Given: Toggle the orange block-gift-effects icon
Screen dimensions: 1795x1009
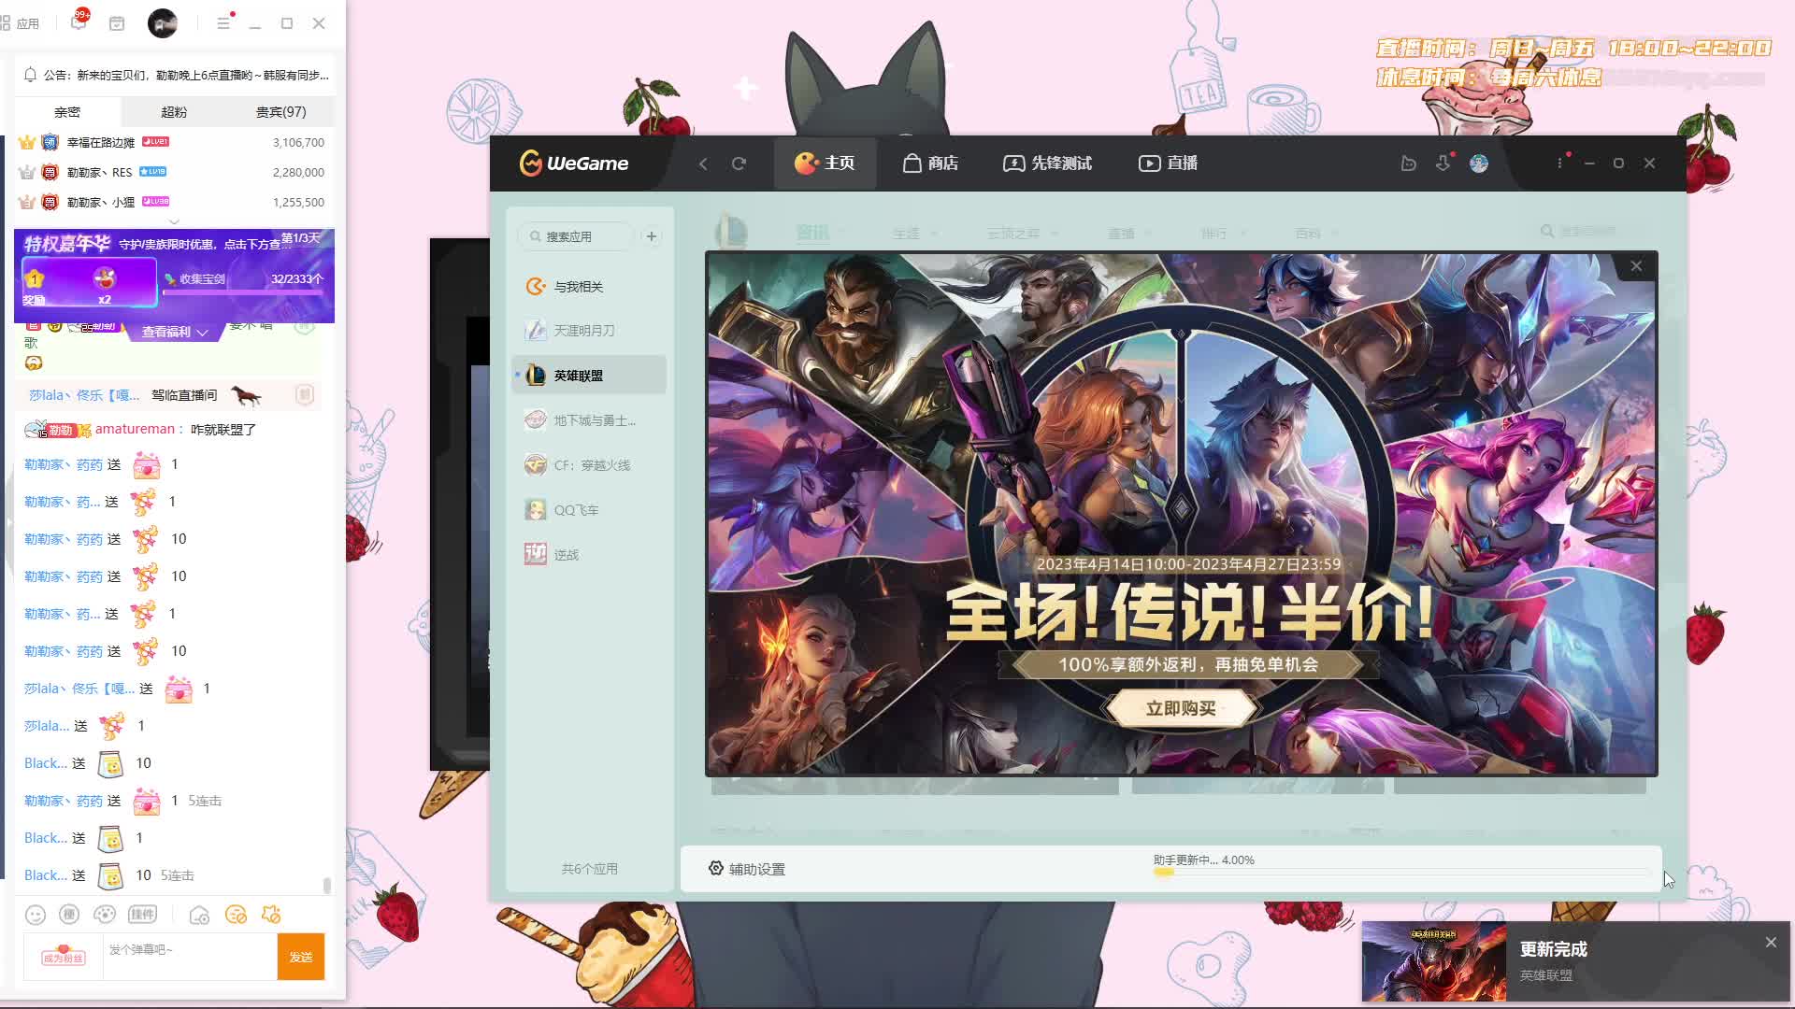Looking at the screenshot, I should [271, 915].
